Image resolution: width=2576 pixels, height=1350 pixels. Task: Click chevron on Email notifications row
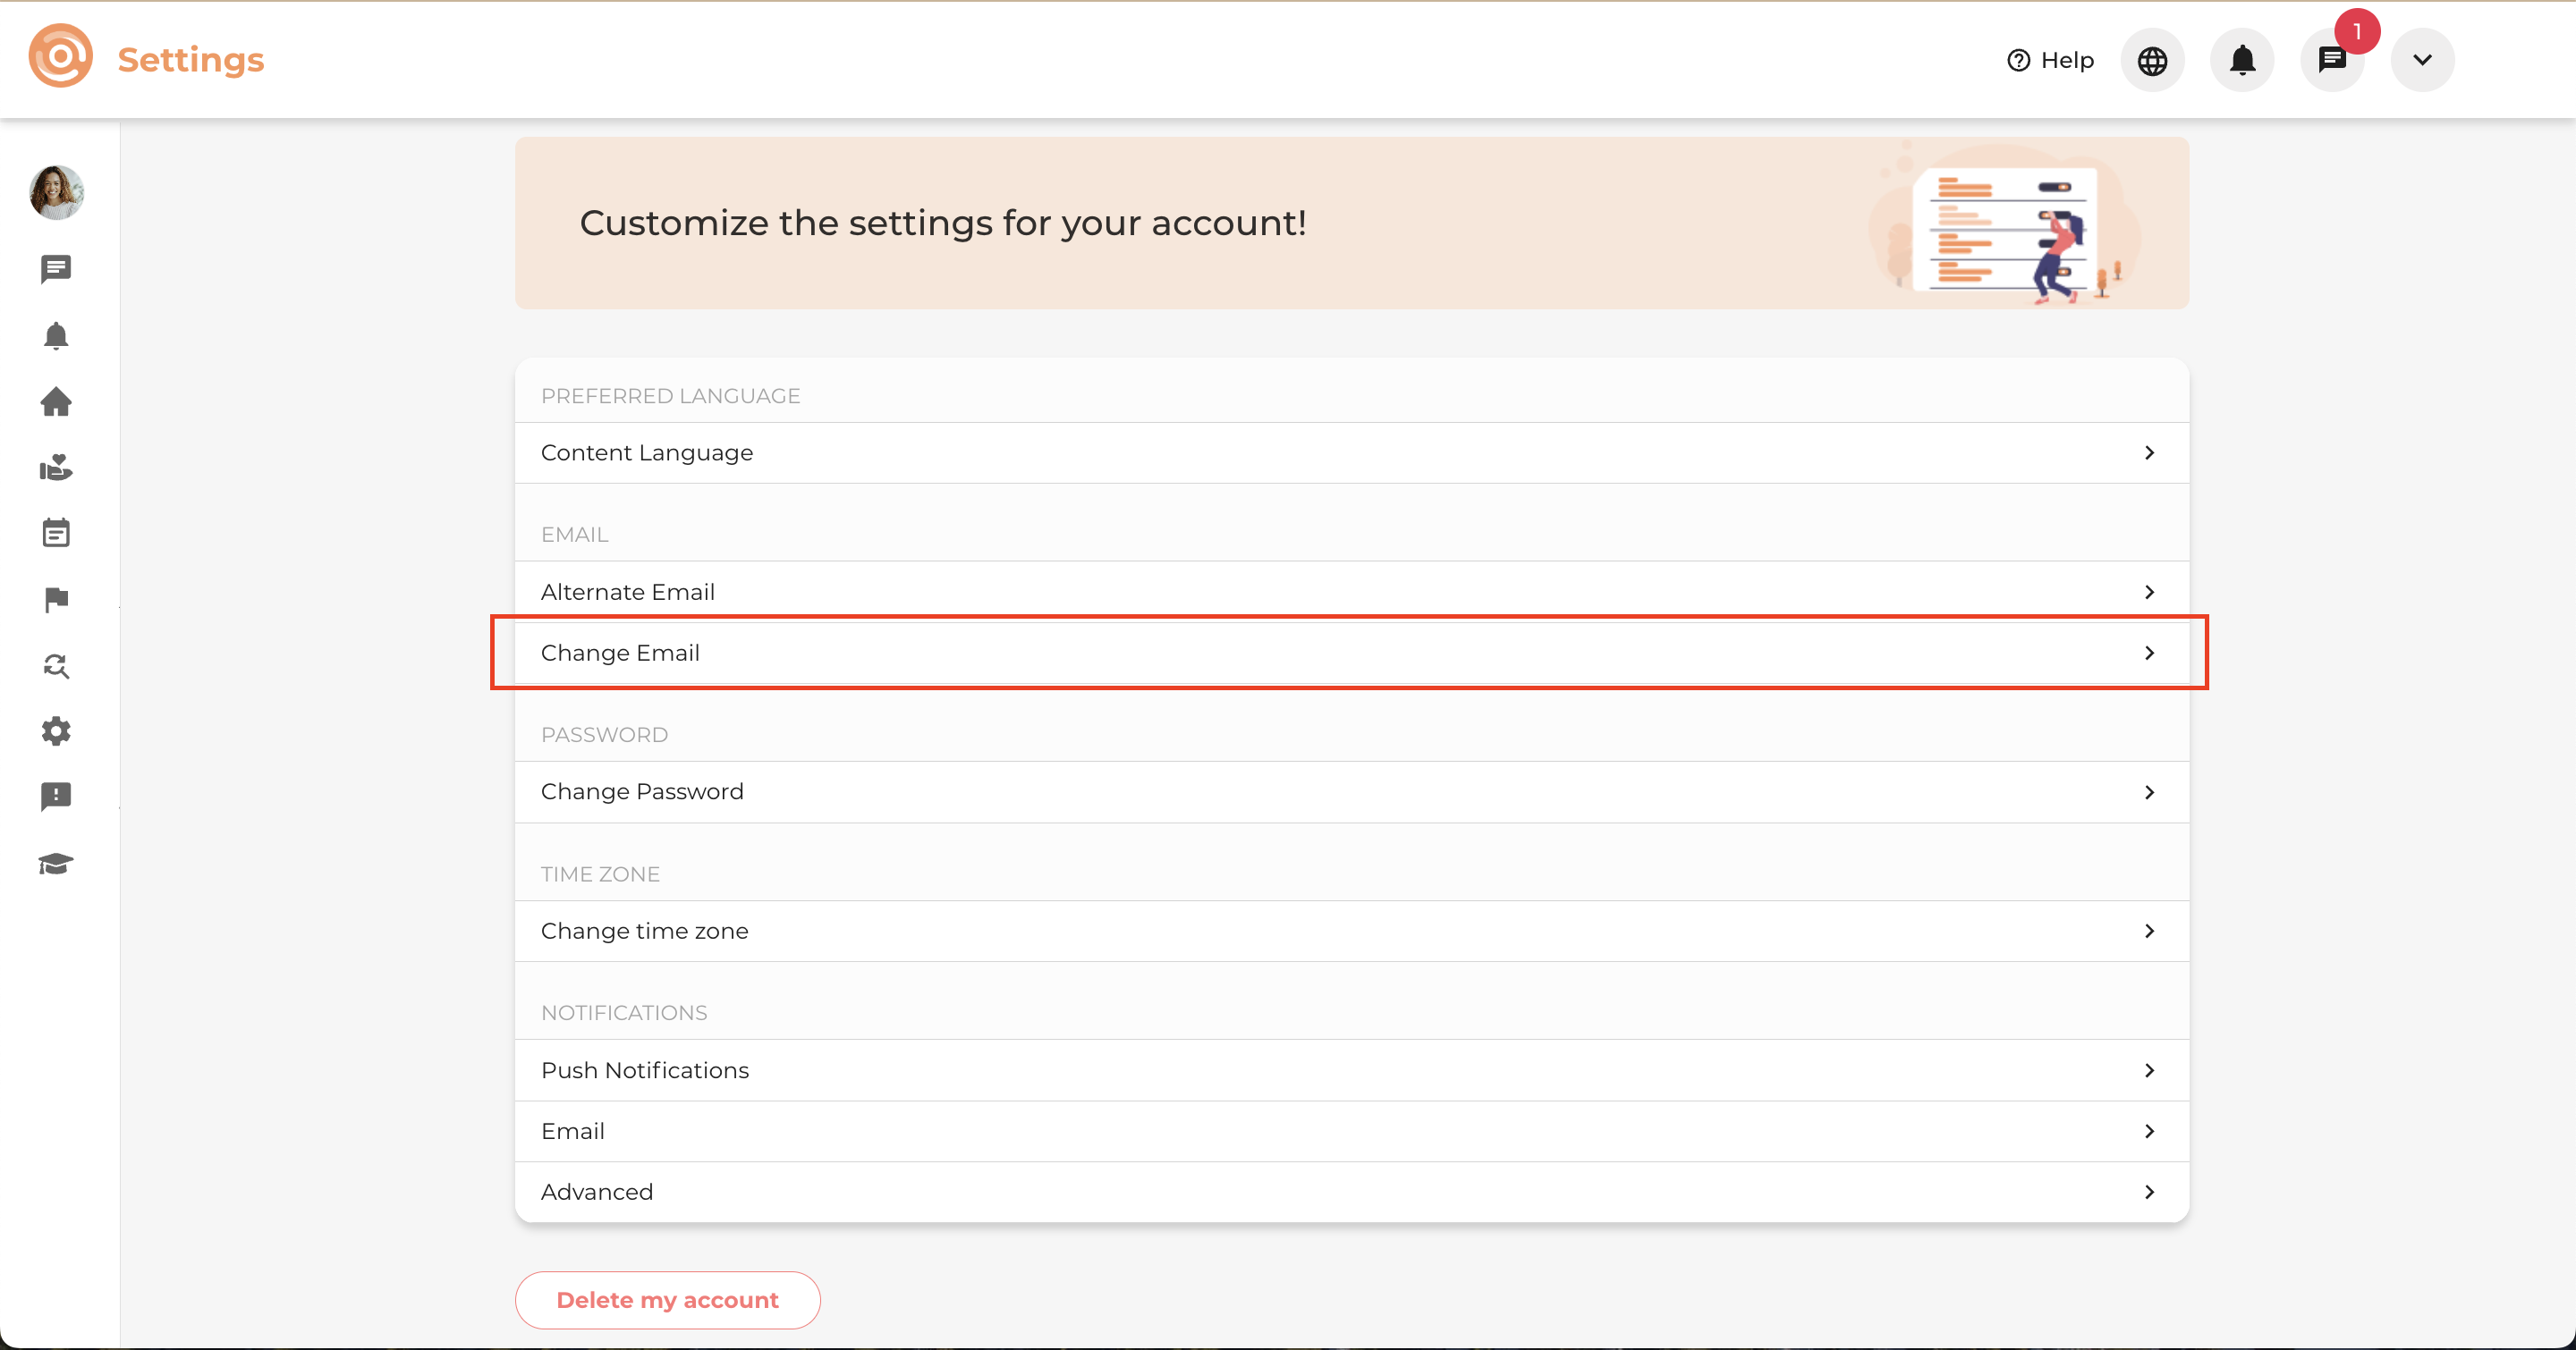pyautogui.click(x=2149, y=1131)
